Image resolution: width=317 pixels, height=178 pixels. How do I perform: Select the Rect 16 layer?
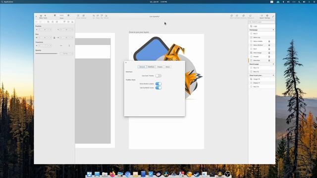(262, 87)
